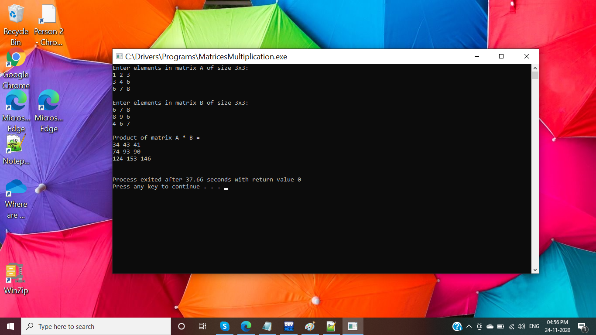Switch to Dev-C++ on the taskbar
The image size is (596, 335).
pyautogui.click(x=288, y=326)
